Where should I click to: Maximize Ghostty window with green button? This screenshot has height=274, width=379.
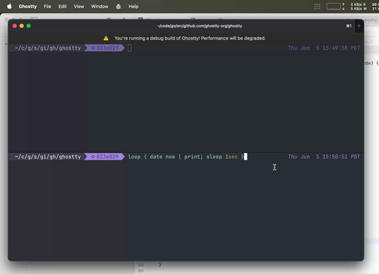pyautogui.click(x=29, y=26)
